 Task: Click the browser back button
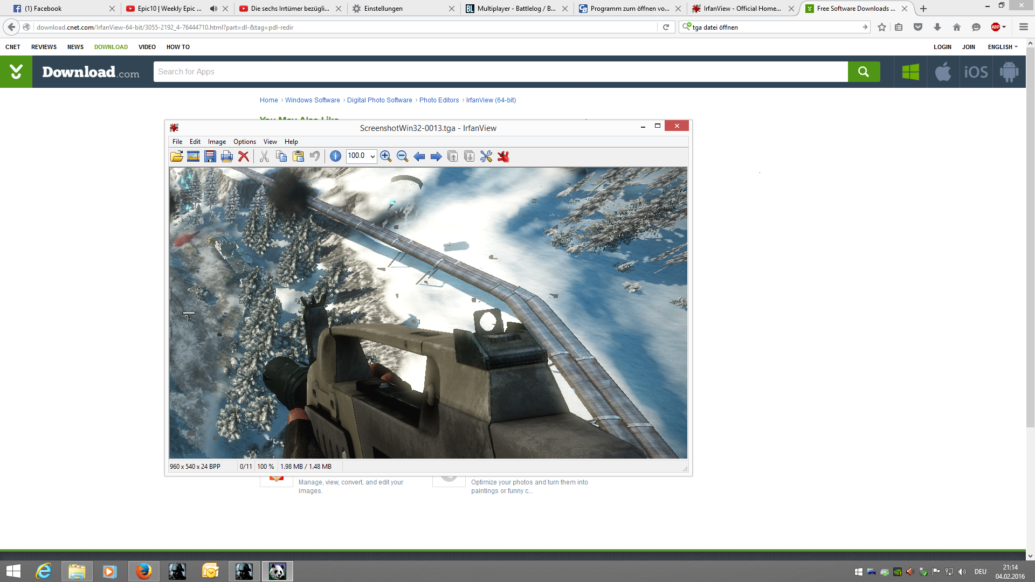pos(11,27)
